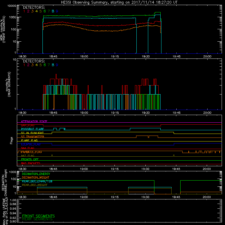The height and width of the screenshot is (225, 225).
Task: Click the ATTENUATOR_STATE flag label
Action: 34,121
